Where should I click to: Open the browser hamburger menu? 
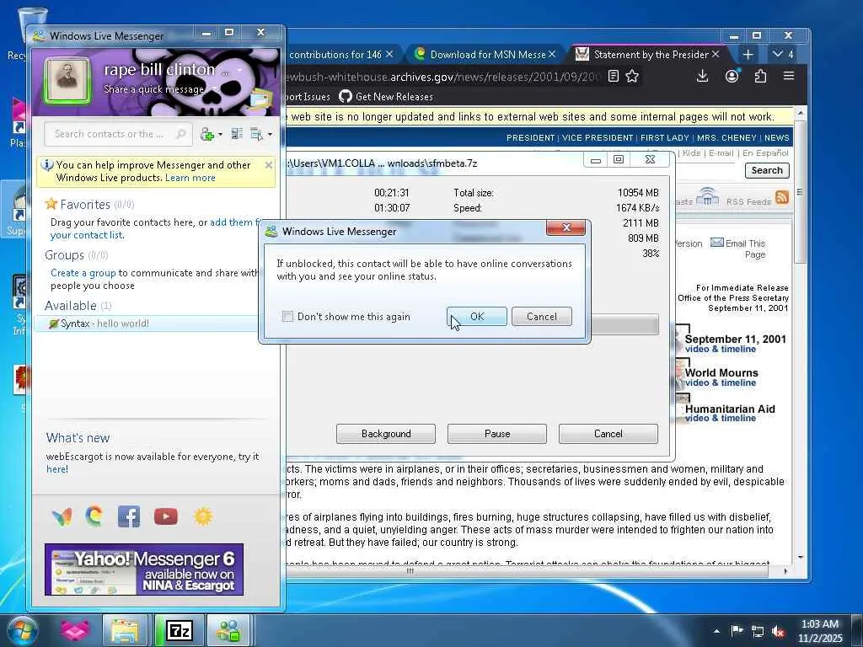pyautogui.click(x=789, y=76)
